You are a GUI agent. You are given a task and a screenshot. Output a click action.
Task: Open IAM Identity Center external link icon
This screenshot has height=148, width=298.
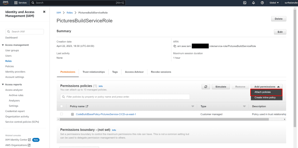(x=29, y=140)
